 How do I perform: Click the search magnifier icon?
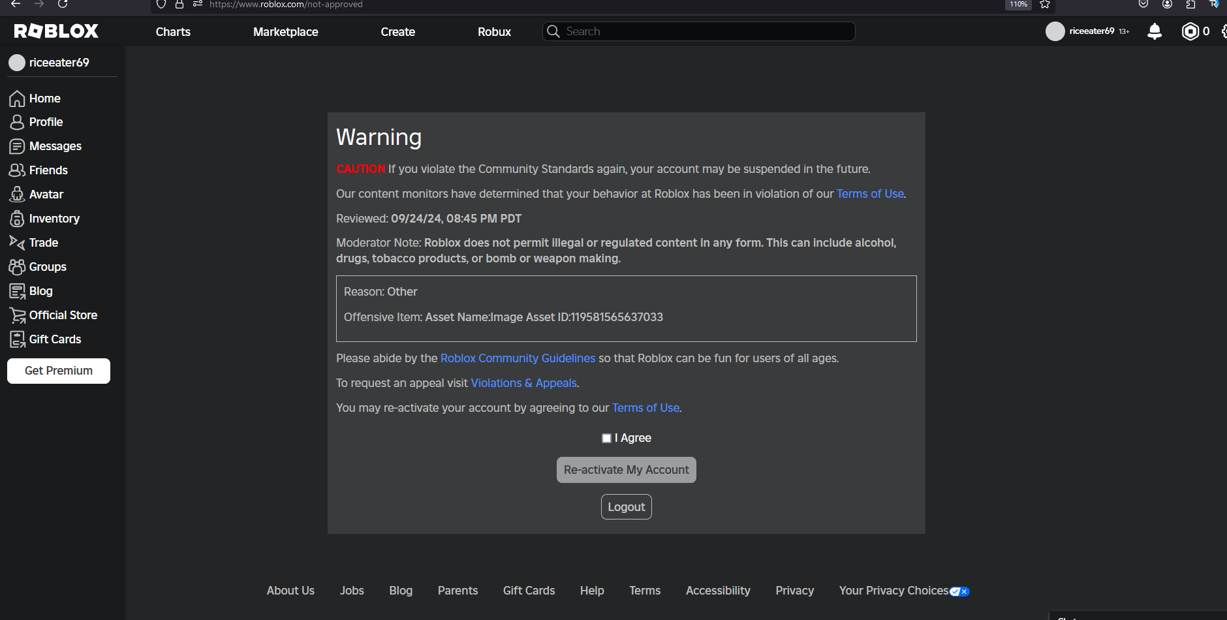coord(553,31)
